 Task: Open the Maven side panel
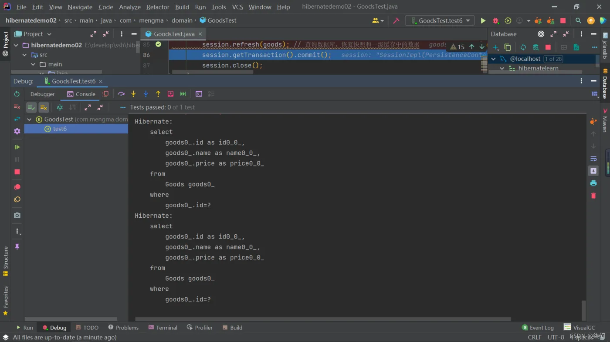point(605,121)
